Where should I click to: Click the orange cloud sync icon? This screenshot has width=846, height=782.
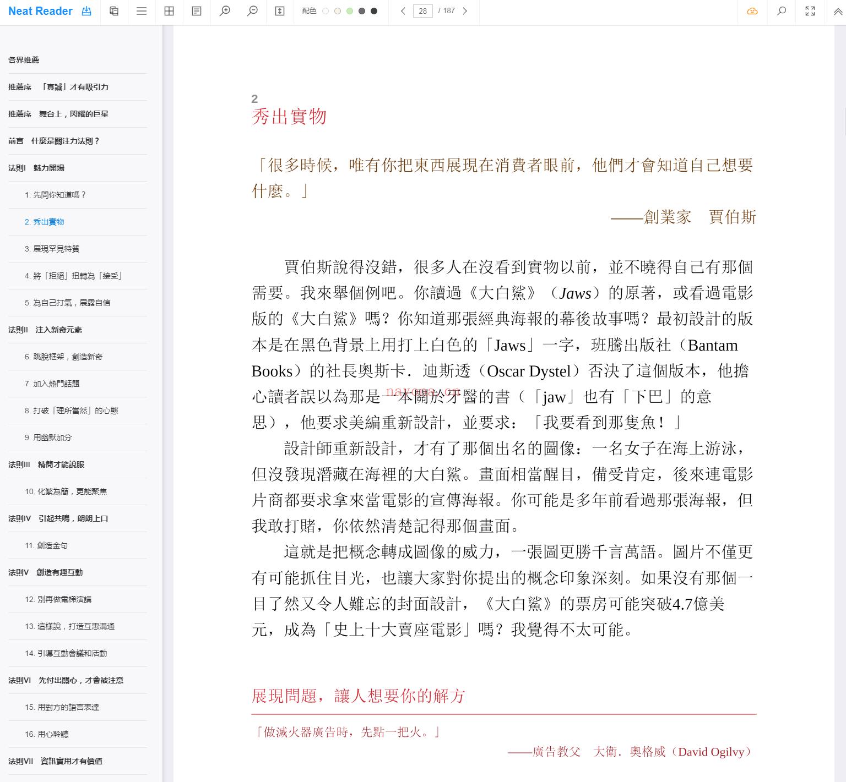752,11
